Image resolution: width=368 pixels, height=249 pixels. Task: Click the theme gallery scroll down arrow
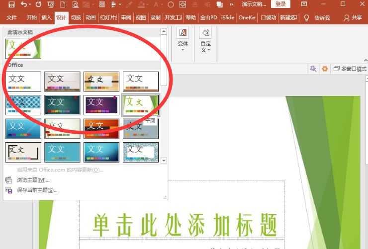164,161
